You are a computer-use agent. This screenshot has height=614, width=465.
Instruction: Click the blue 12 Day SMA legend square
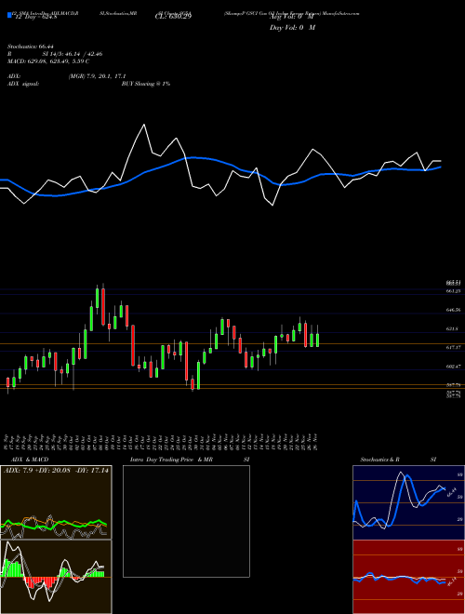coord(9,15)
